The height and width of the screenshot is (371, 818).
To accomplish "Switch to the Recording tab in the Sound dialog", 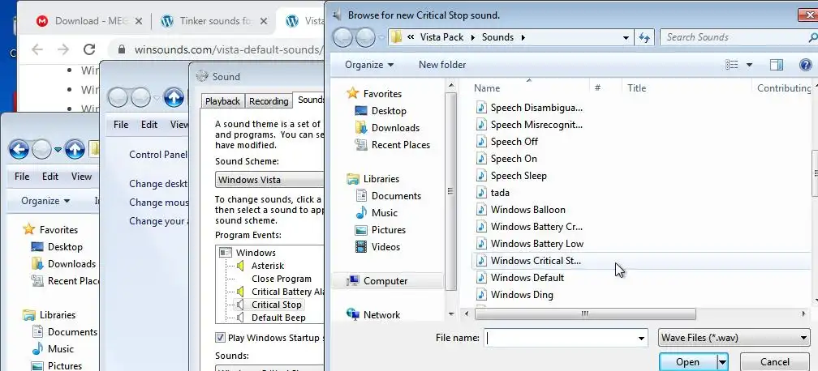I will click(x=269, y=101).
